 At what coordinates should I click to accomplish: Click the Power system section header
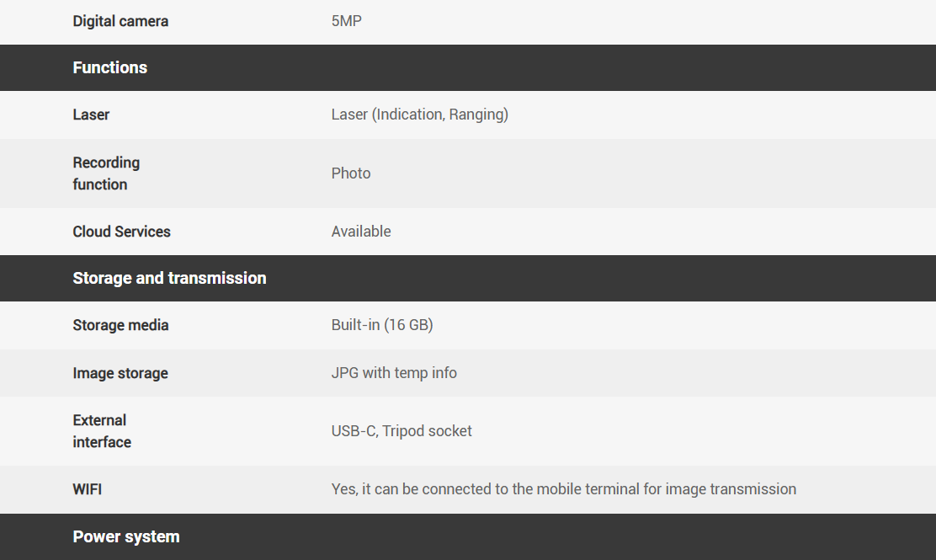tap(126, 536)
